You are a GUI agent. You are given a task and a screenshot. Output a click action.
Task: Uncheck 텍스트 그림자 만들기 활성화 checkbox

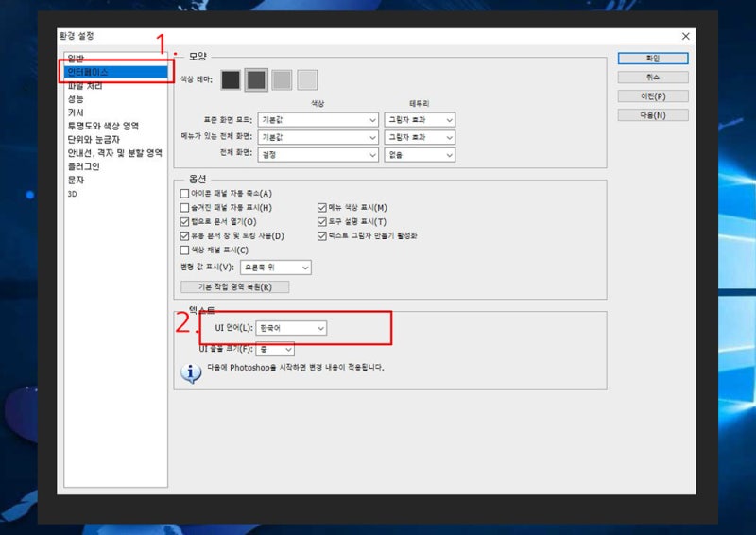tap(322, 236)
